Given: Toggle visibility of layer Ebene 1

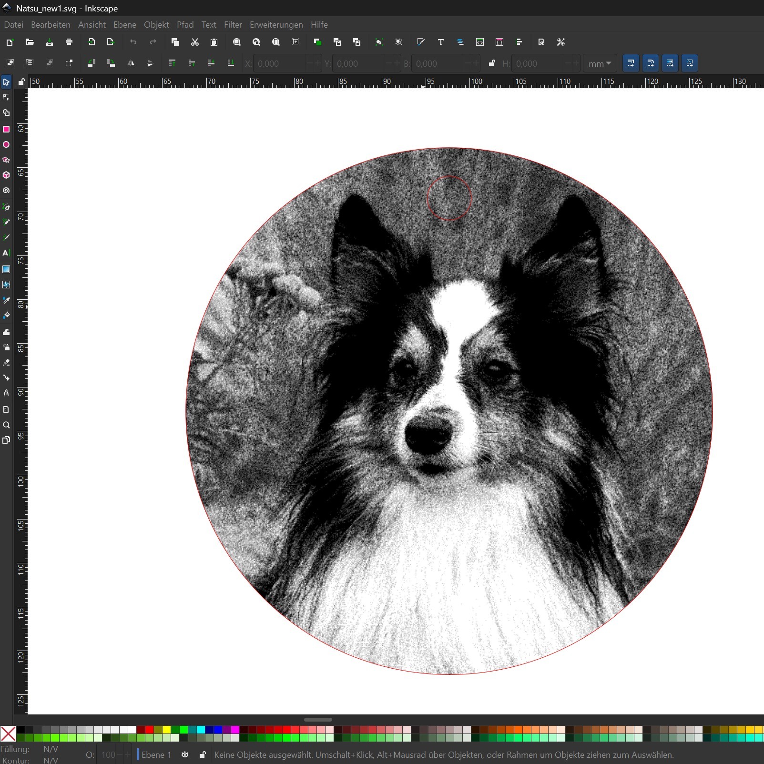Looking at the screenshot, I should click(185, 754).
